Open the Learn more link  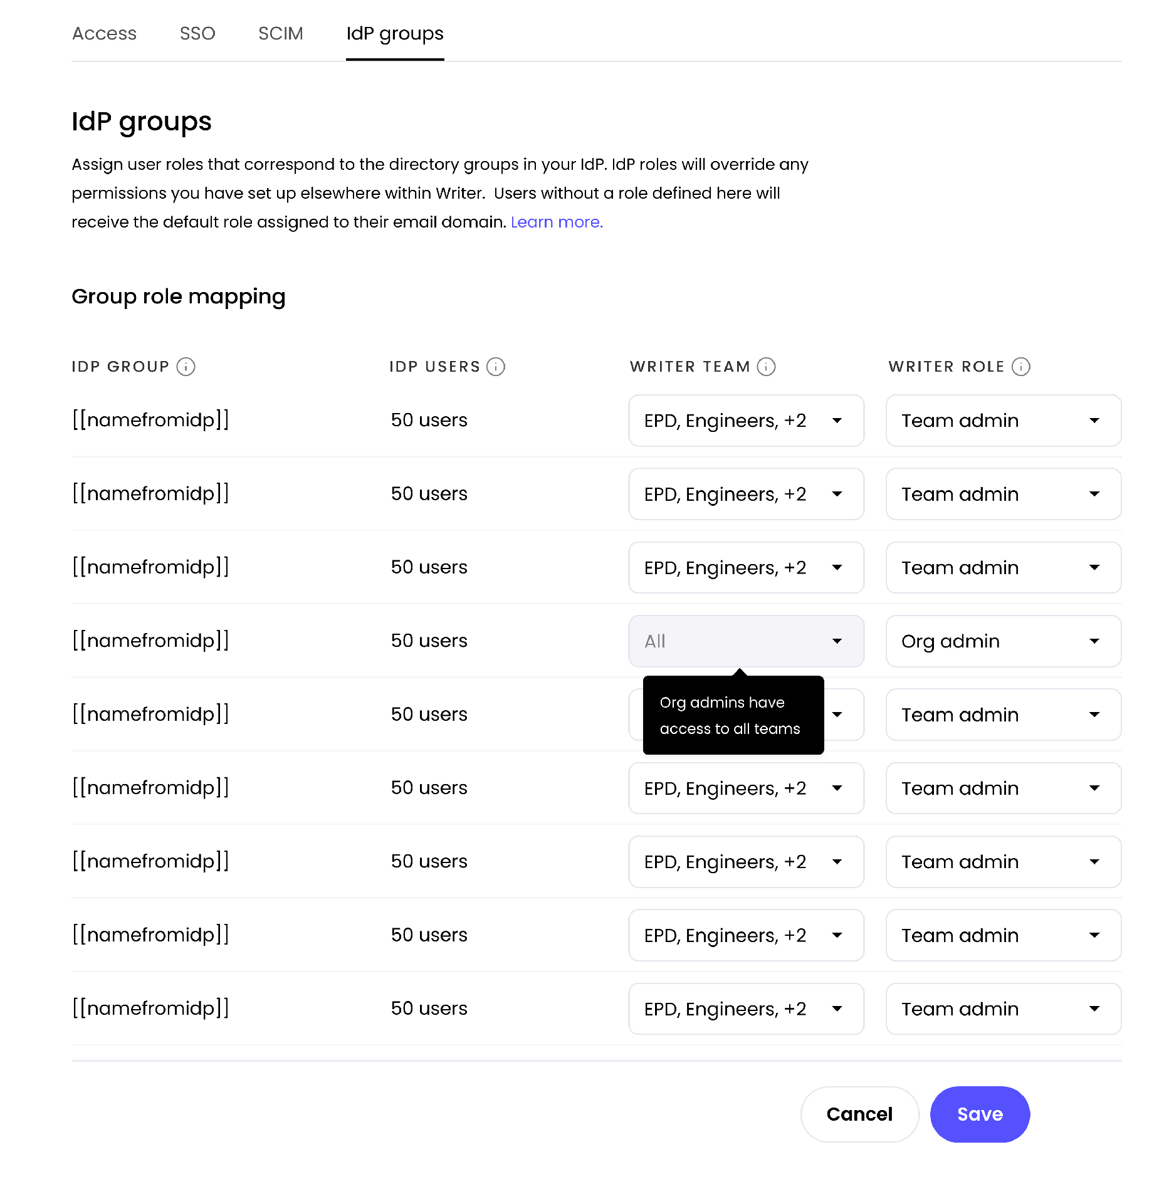557,222
